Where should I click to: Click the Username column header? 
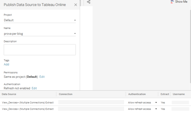point(179,94)
